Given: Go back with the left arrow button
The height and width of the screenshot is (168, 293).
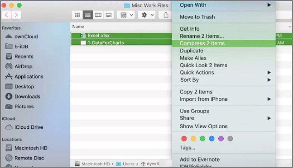Looking at the screenshot, I should pos(6,15).
